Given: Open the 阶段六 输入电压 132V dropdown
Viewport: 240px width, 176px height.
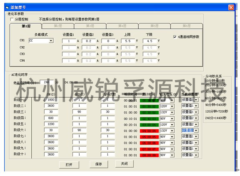Looking at the screenshot, I should pyautogui.click(x=172, y=131).
